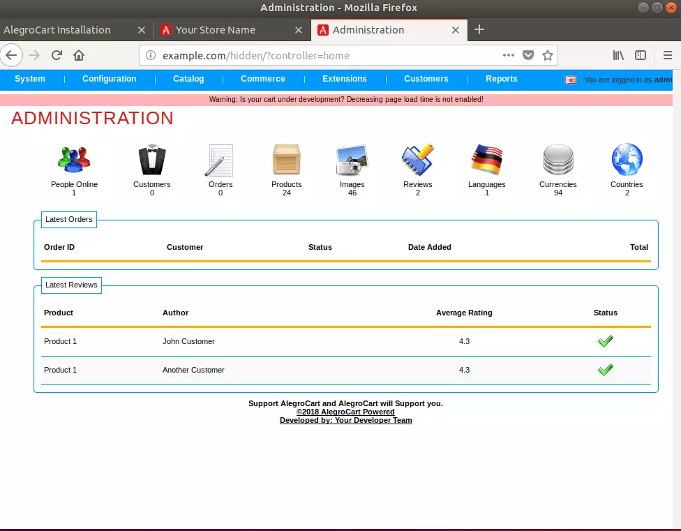Viewport: 681px width, 531px height.
Task: Click the Latest Orders section label
Action: click(68, 219)
